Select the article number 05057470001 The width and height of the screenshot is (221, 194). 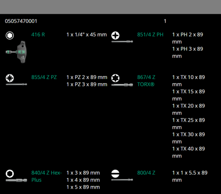tap(21, 21)
